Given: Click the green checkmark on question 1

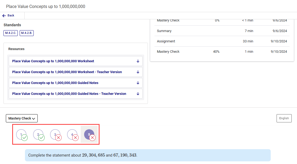Looking at the screenshot, I should (x=24, y=138).
